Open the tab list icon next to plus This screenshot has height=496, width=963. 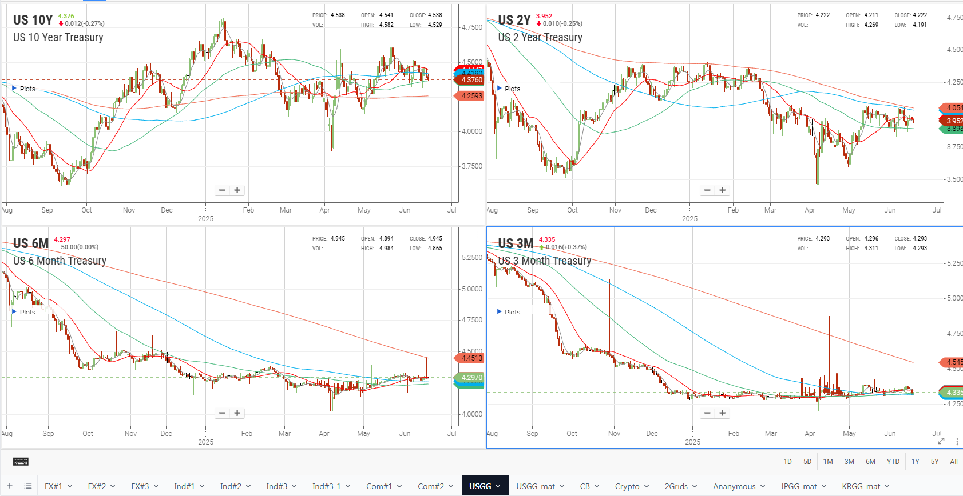click(27, 486)
